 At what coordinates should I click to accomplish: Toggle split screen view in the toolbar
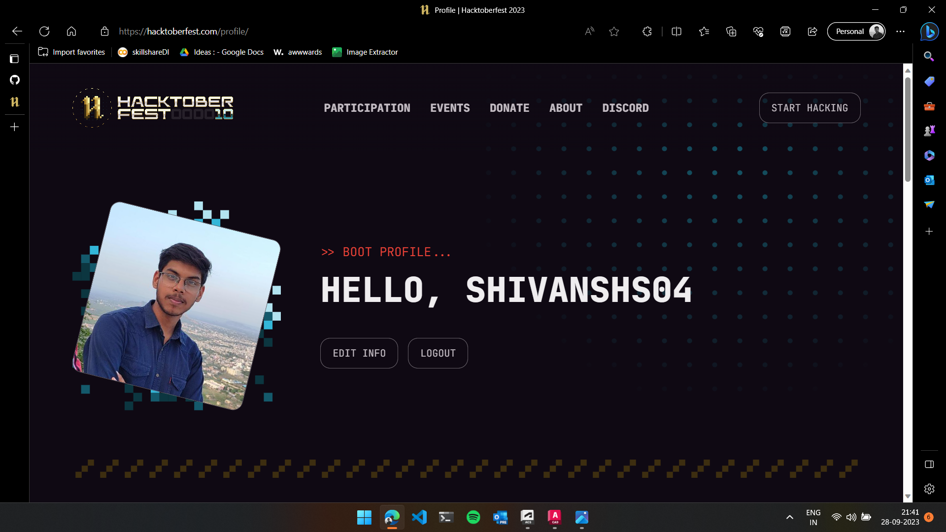[676, 31]
